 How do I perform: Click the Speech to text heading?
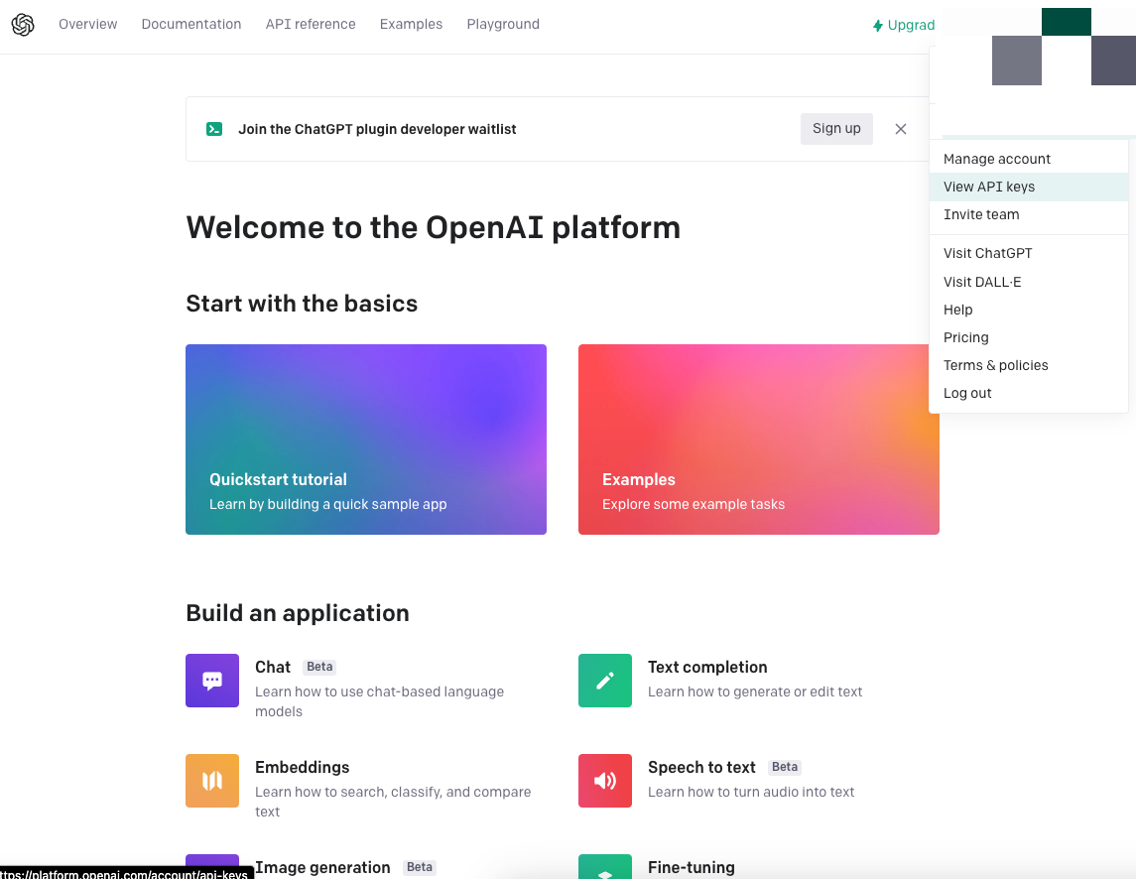click(x=701, y=768)
